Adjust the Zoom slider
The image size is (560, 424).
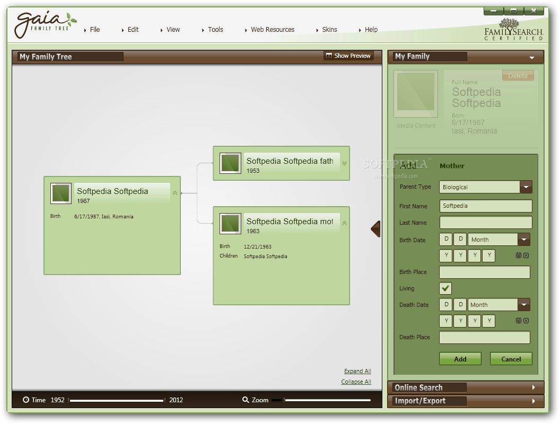click(x=321, y=400)
